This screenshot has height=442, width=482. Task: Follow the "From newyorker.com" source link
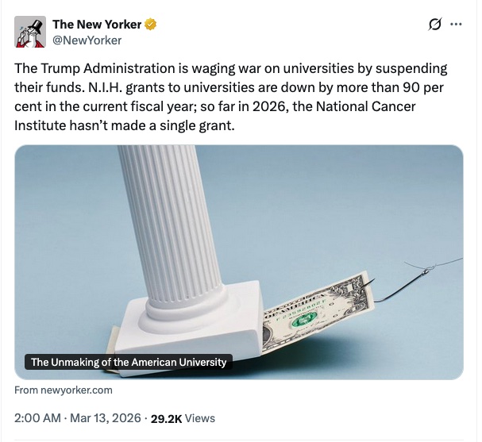64,390
